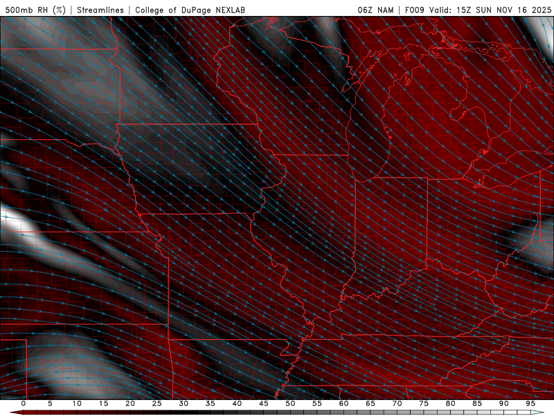Screen dimensions: 554x416
Task: Click the '50' value on the color scale
Action: click(290, 404)
